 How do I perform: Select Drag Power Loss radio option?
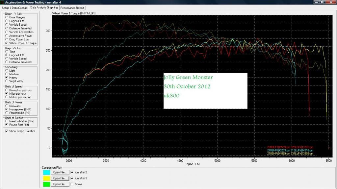[7, 39]
